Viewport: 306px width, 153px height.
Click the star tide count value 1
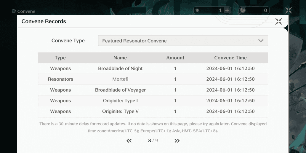(x=220, y=10)
